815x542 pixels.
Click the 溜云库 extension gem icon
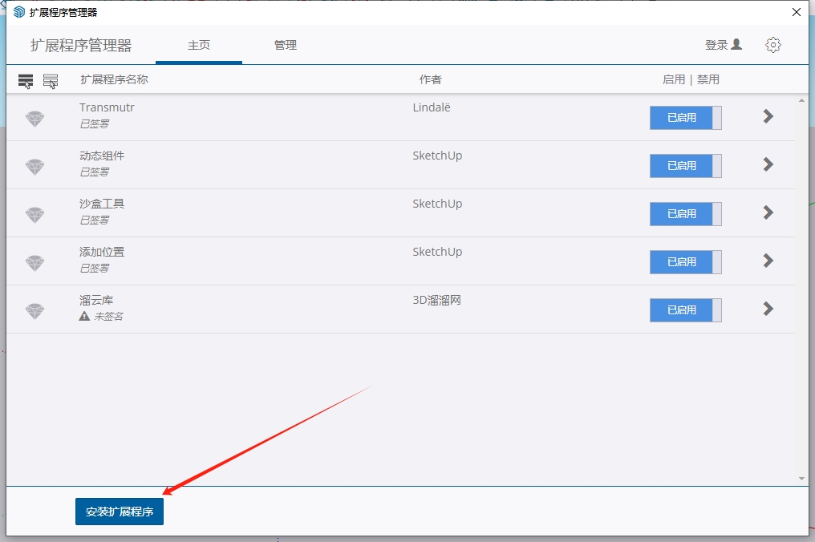pyautogui.click(x=34, y=311)
